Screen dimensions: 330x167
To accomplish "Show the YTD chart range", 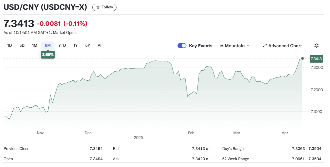I will [62, 45].
